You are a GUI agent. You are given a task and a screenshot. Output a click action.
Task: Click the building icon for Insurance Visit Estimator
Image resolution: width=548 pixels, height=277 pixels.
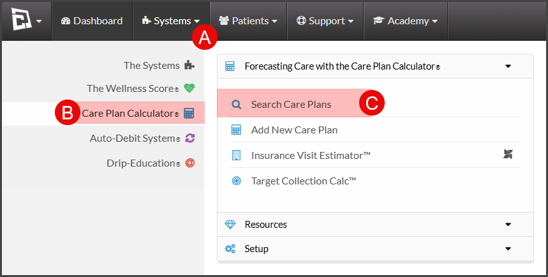click(237, 155)
